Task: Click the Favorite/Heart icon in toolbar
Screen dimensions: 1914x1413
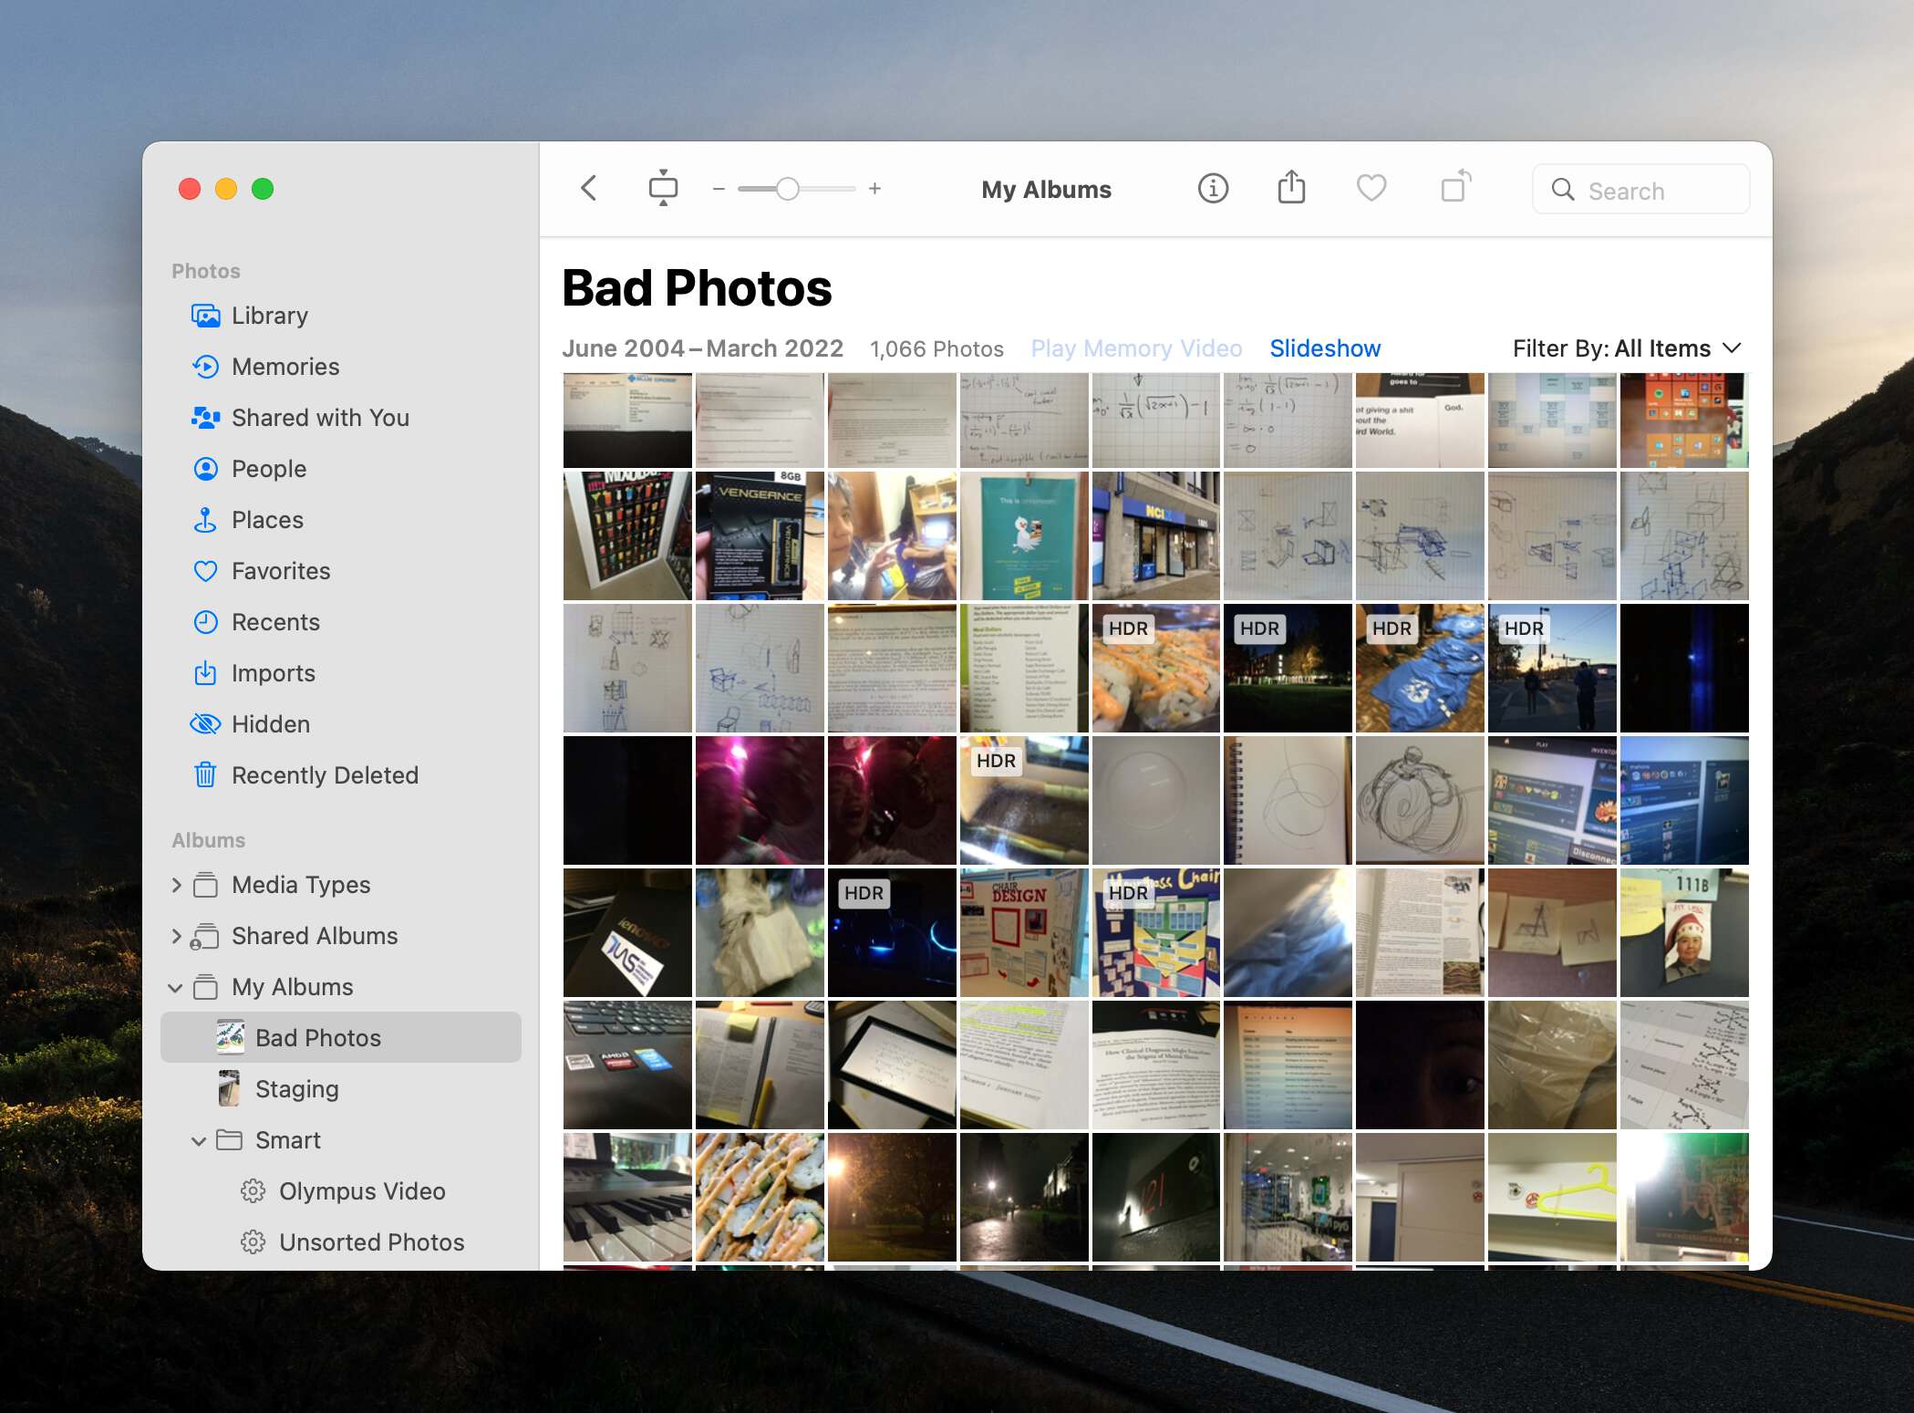Action: point(1371,189)
